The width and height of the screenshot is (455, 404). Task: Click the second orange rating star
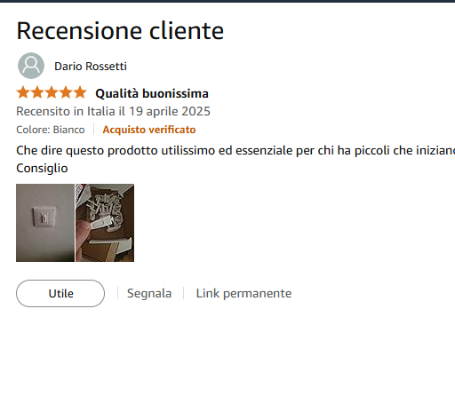point(37,92)
